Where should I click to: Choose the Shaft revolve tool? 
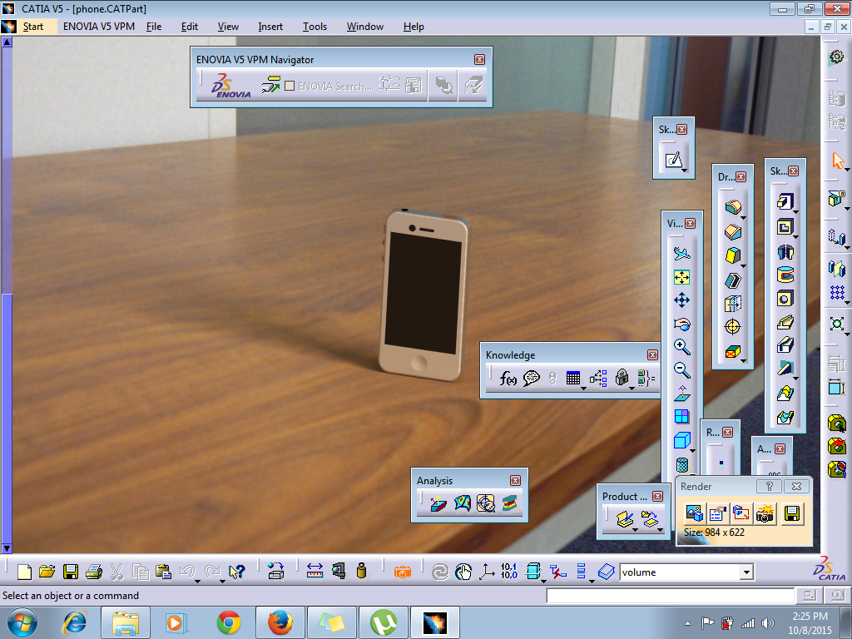pyautogui.click(x=785, y=251)
